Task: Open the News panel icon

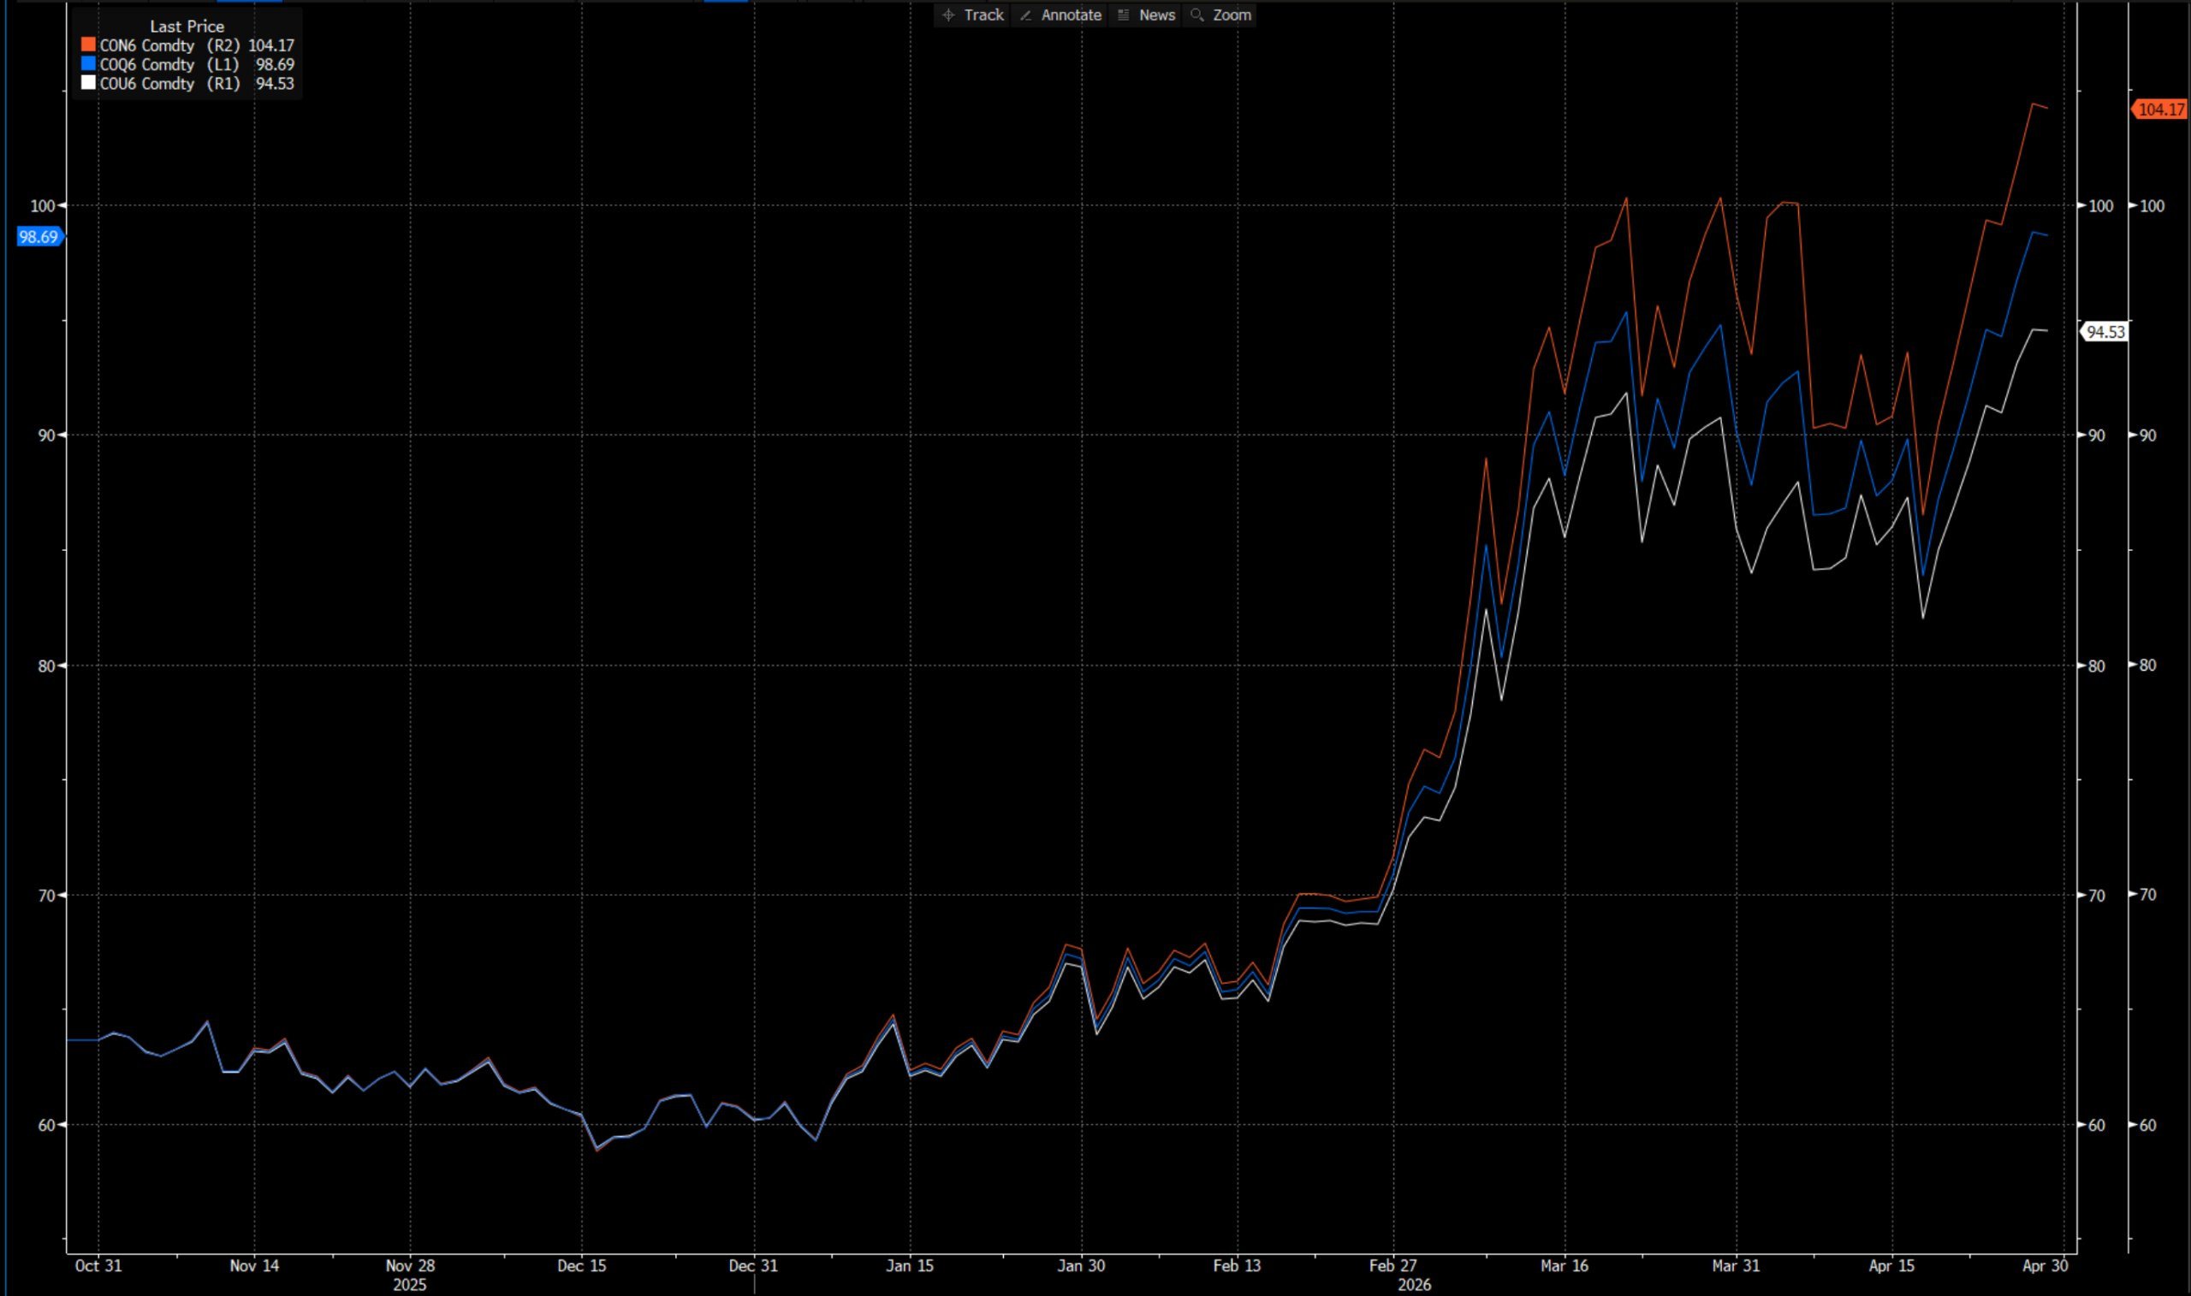Action: tap(1124, 15)
